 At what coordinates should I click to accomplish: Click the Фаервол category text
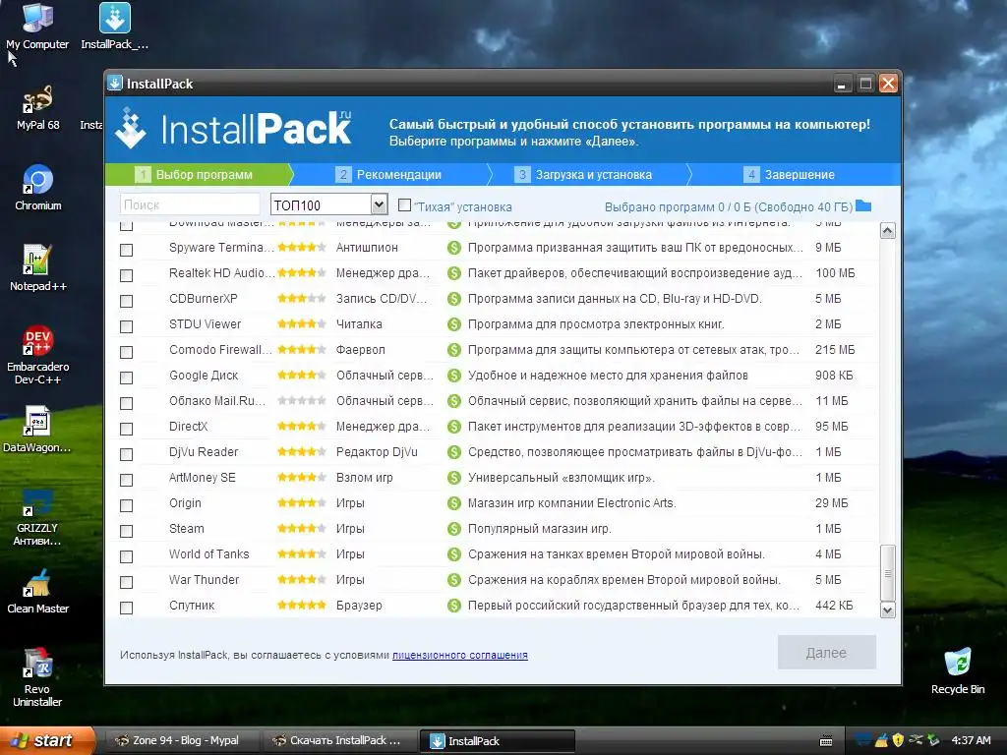pos(360,350)
